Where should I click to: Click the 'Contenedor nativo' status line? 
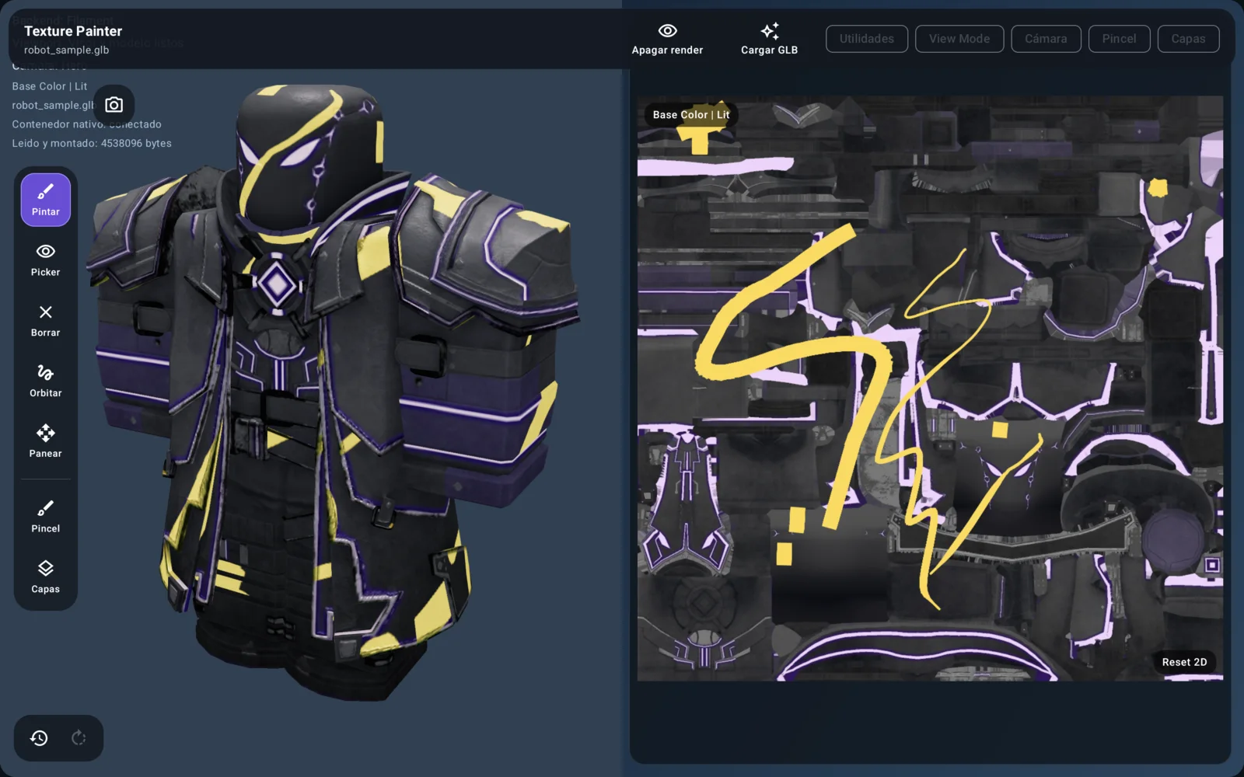pyautogui.click(x=86, y=124)
